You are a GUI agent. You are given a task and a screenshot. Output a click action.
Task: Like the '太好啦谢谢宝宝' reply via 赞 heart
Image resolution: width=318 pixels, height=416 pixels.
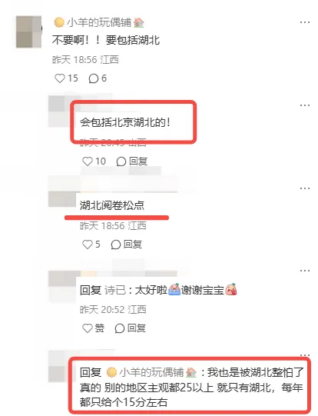(x=93, y=328)
